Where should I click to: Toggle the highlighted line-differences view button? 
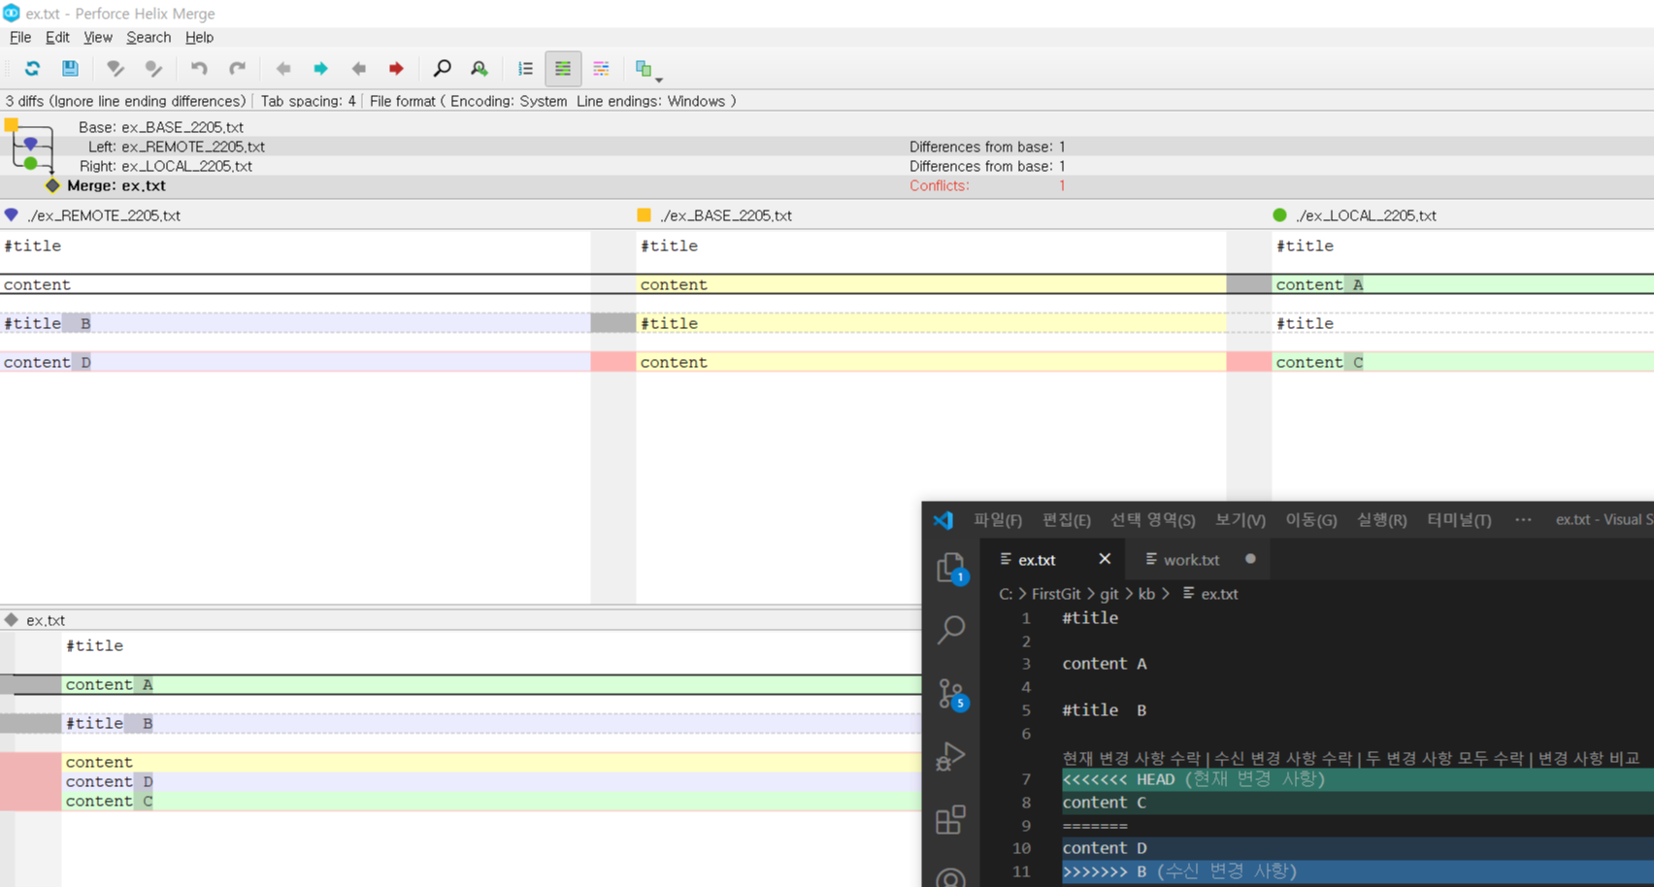point(563,69)
